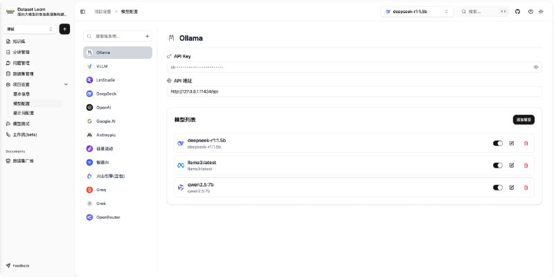Click the plus icon beside provider search
Image resolution: width=554 pixels, height=277 pixels.
(x=147, y=35)
